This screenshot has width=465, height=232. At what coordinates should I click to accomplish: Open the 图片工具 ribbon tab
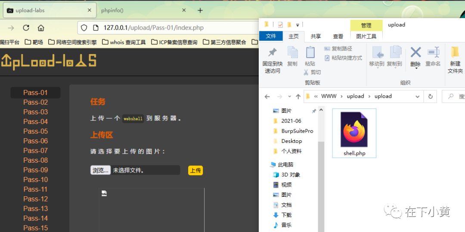(366, 36)
